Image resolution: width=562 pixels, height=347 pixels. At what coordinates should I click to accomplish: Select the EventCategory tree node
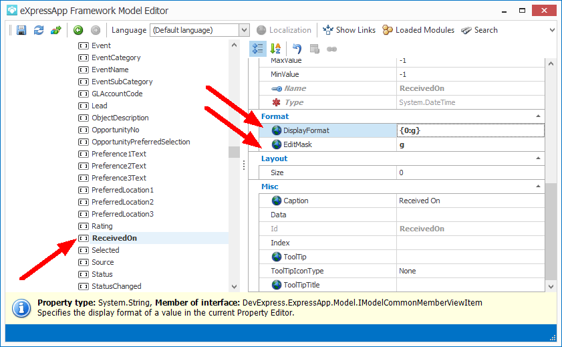coord(116,57)
